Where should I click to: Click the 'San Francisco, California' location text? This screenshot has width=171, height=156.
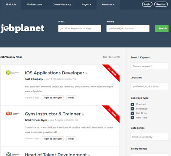tap(61, 79)
